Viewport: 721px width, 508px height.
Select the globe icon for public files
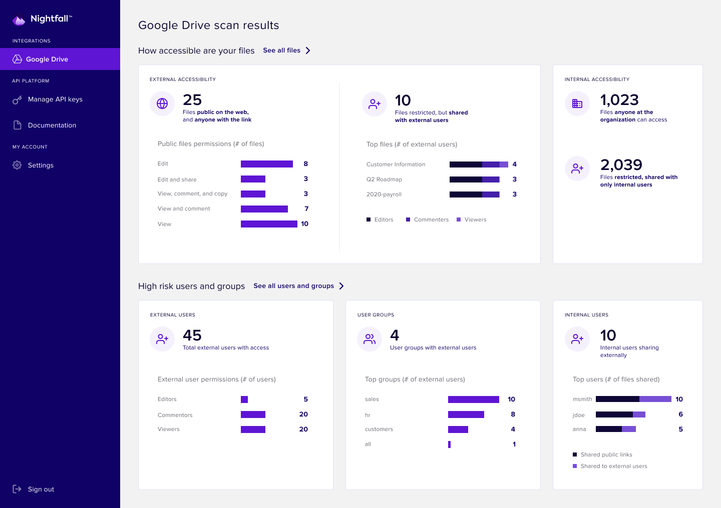coord(162,103)
